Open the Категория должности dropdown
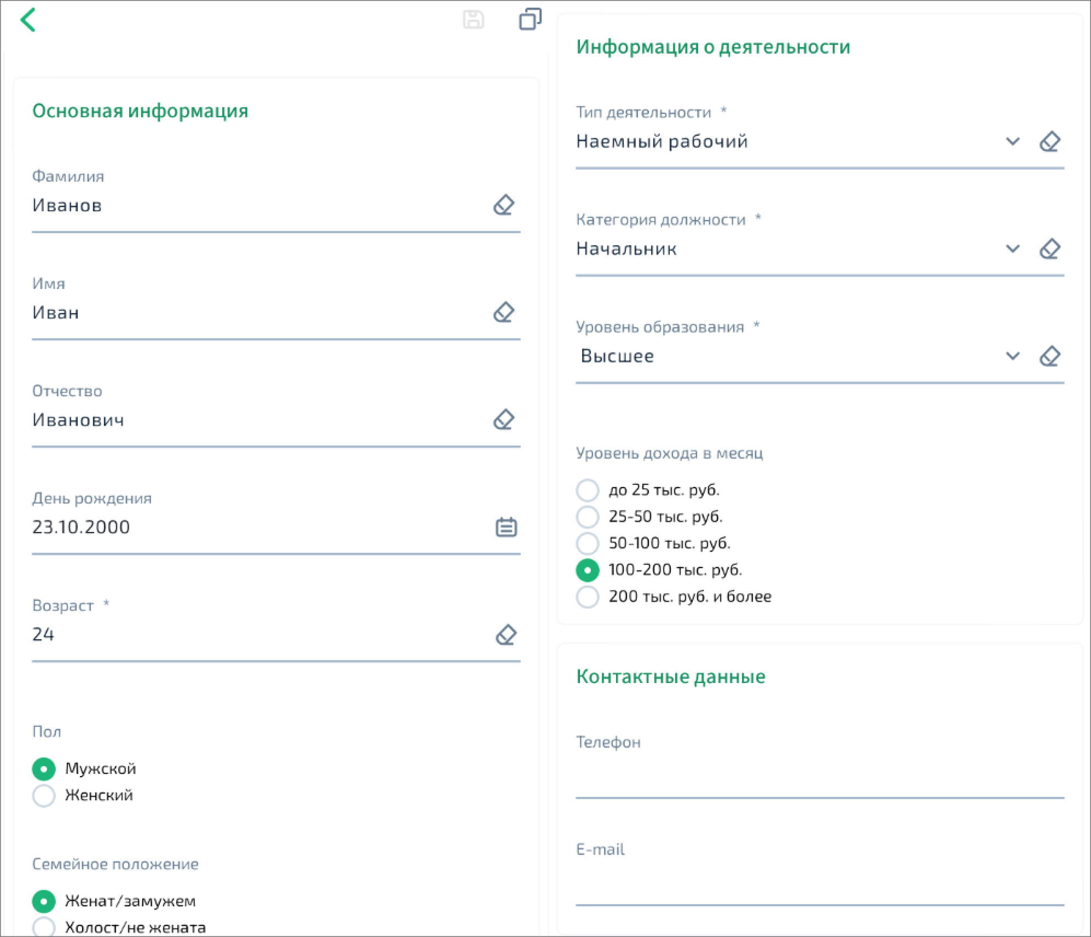This screenshot has height=937, width=1091. coord(1013,249)
